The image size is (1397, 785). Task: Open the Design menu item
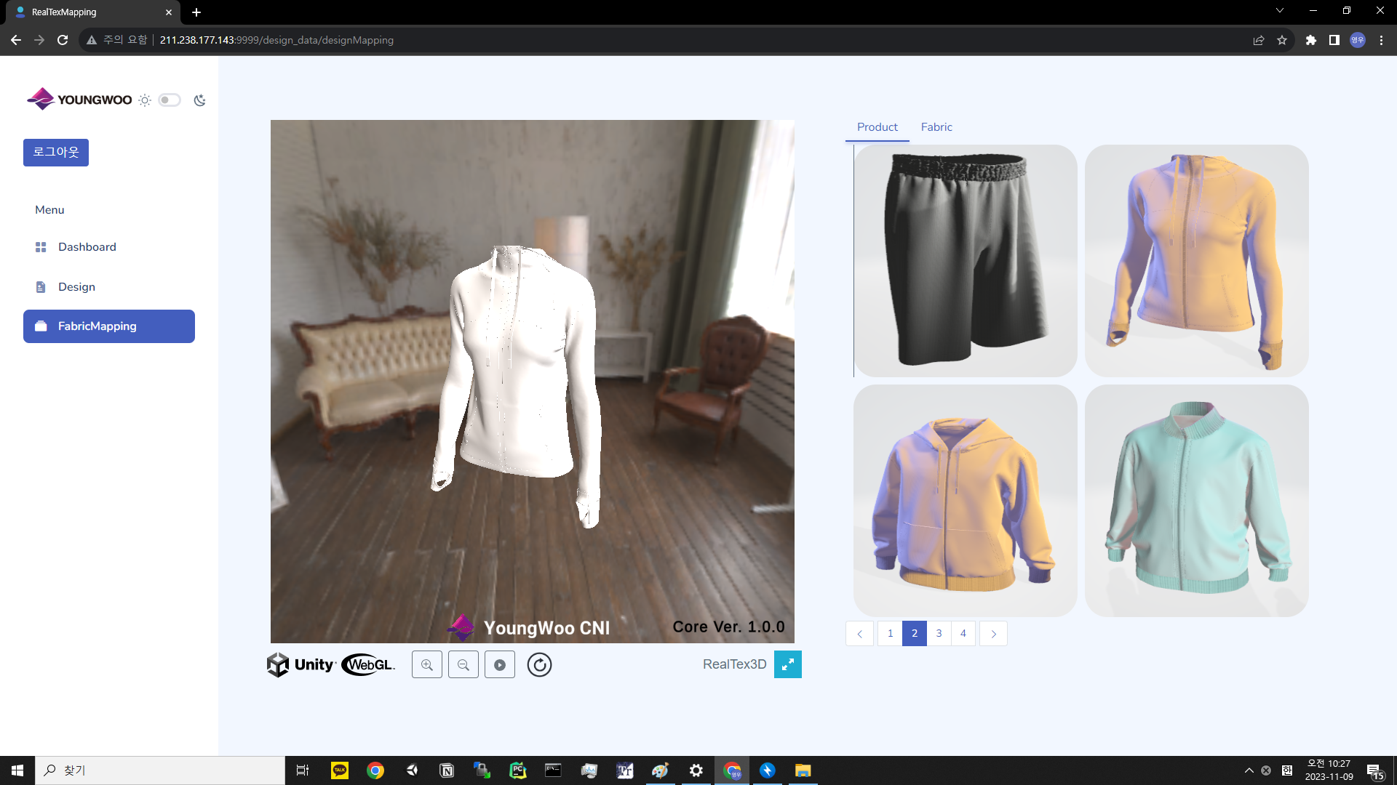(x=76, y=287)
